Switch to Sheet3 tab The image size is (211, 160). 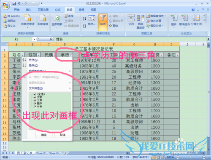point(54,153)
